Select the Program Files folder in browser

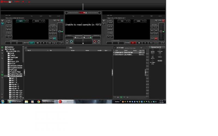[15, 72]
